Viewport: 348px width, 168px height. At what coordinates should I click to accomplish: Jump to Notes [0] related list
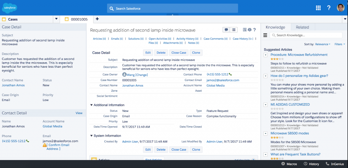coord(193,43)
